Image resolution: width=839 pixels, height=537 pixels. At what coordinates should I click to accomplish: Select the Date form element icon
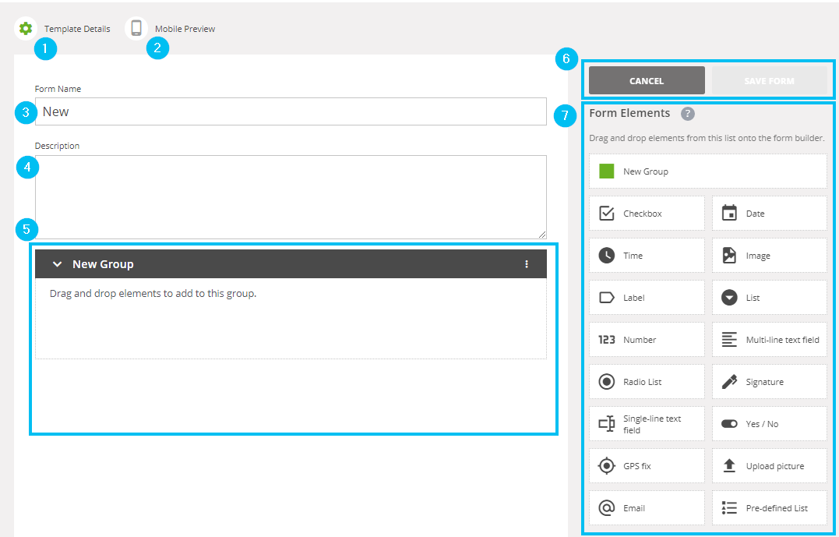click(731, 213)
